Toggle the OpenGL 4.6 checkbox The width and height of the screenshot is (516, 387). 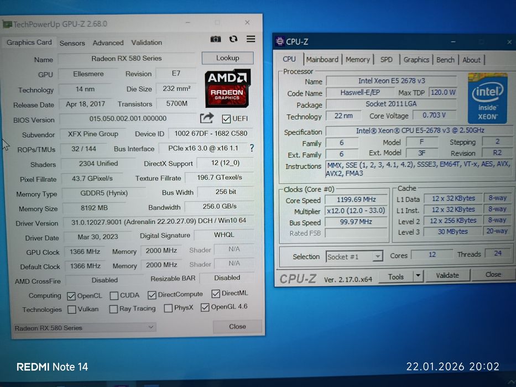tap(205, 307)
